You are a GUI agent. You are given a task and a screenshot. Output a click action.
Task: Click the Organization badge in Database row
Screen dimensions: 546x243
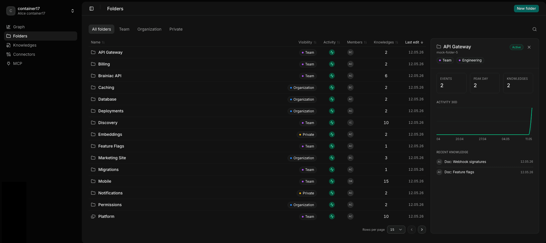pyautogui.click(x=302, y=99)
